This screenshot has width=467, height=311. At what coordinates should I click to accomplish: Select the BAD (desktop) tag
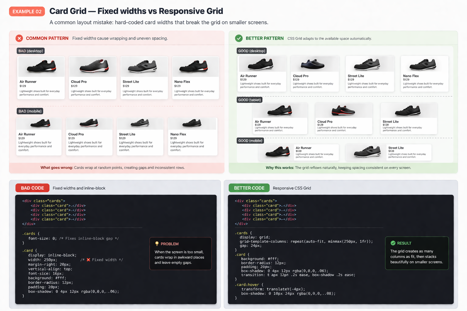[x=31, y=51]
